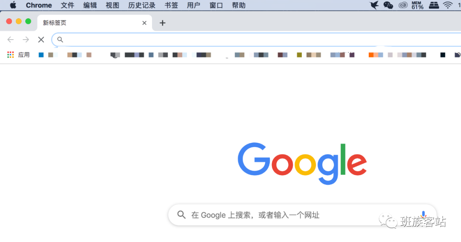Open the 应用 apps shortcut in the bookmarks bar

pyautogui.click(x=18, y=55)
